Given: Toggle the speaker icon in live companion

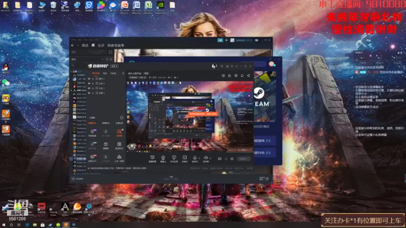Looking at the screenshot, I should pos(206,158).
